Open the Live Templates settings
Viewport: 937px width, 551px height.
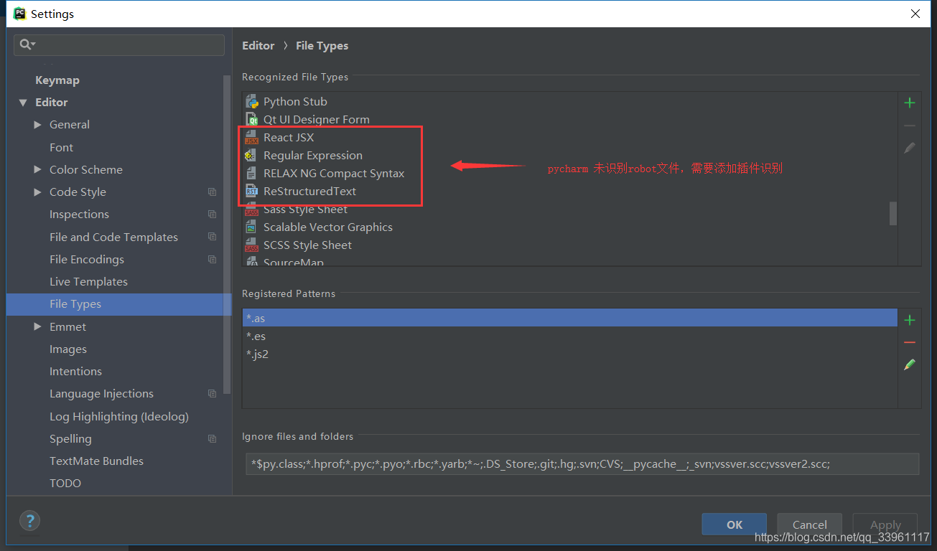[x=88, y=281]
